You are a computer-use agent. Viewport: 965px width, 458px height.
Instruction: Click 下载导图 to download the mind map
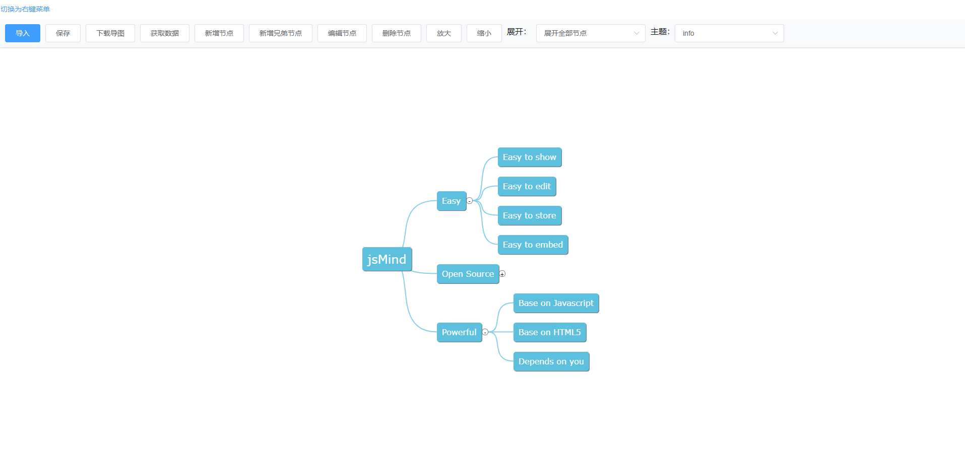click(x=110, y=33)
